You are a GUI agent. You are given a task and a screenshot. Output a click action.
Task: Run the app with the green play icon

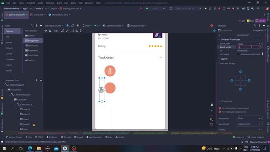(x=205, y=8)
